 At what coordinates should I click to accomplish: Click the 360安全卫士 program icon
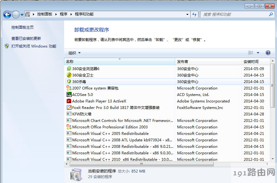[69, 75]
